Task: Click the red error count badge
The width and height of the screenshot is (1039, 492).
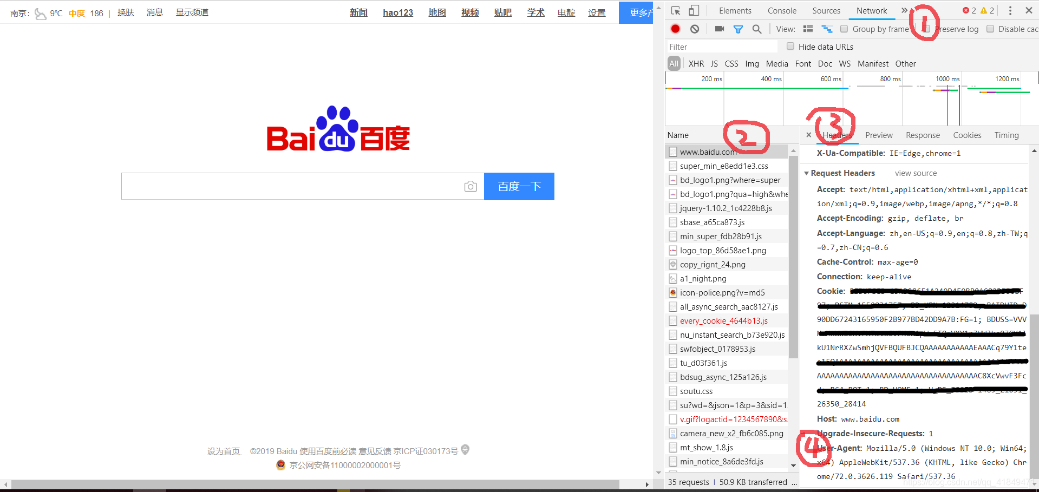Action: (x=969, y=10)
